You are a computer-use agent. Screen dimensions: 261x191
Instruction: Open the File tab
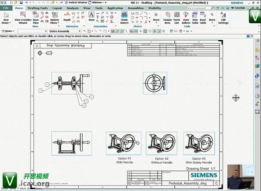click(x=6, y=8)
